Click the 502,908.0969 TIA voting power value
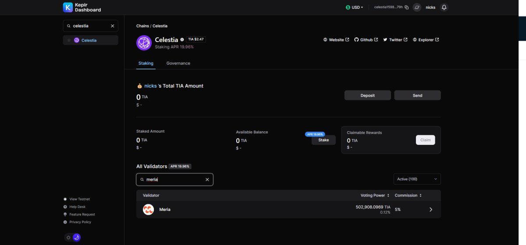Screen dimensions: 526x245 (373, 207)
